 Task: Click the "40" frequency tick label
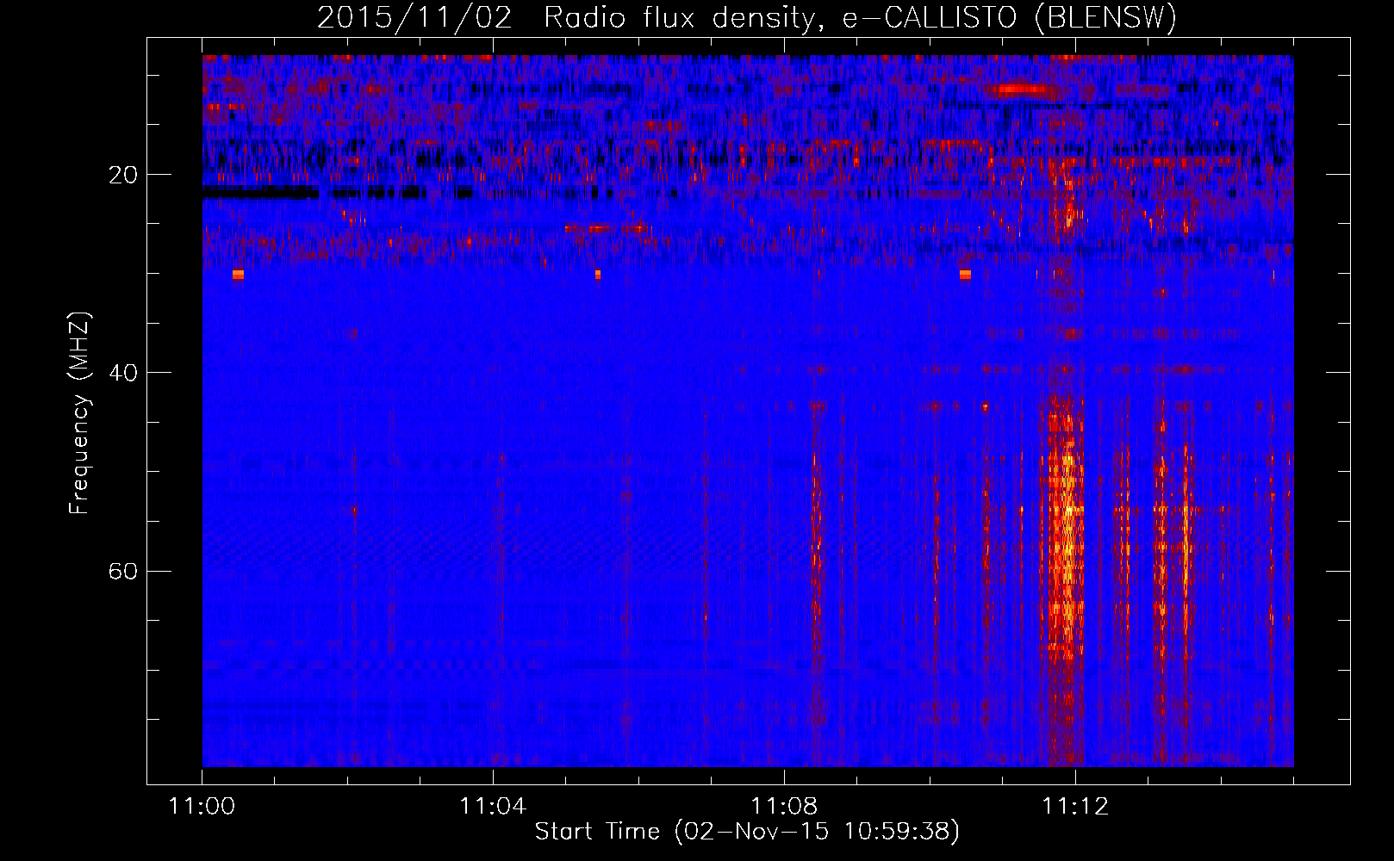(x=123, y=373)
